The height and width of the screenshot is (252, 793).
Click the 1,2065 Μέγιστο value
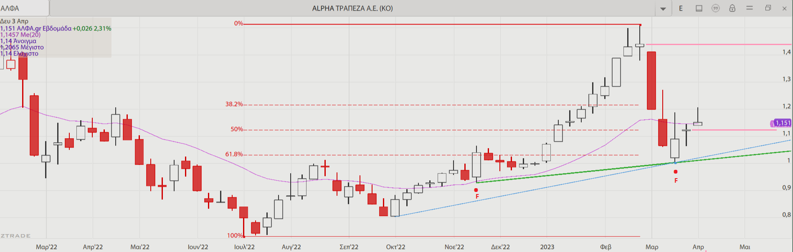22,47
